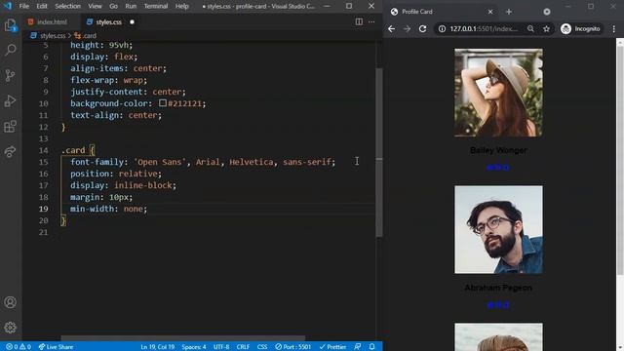This screenshot has height=351, width=624.
Task: Click the editor horizontal scrollbar
Action: (183, 337)
